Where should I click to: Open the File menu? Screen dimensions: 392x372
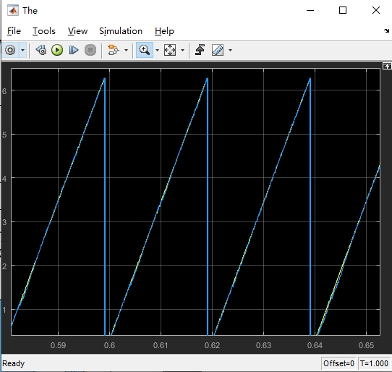click(x=14, y=31)
